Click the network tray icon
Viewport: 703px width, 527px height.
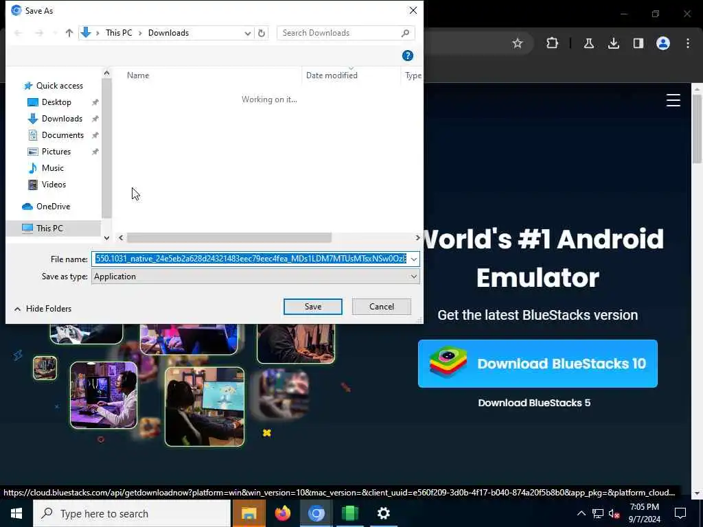pos(598,513)
